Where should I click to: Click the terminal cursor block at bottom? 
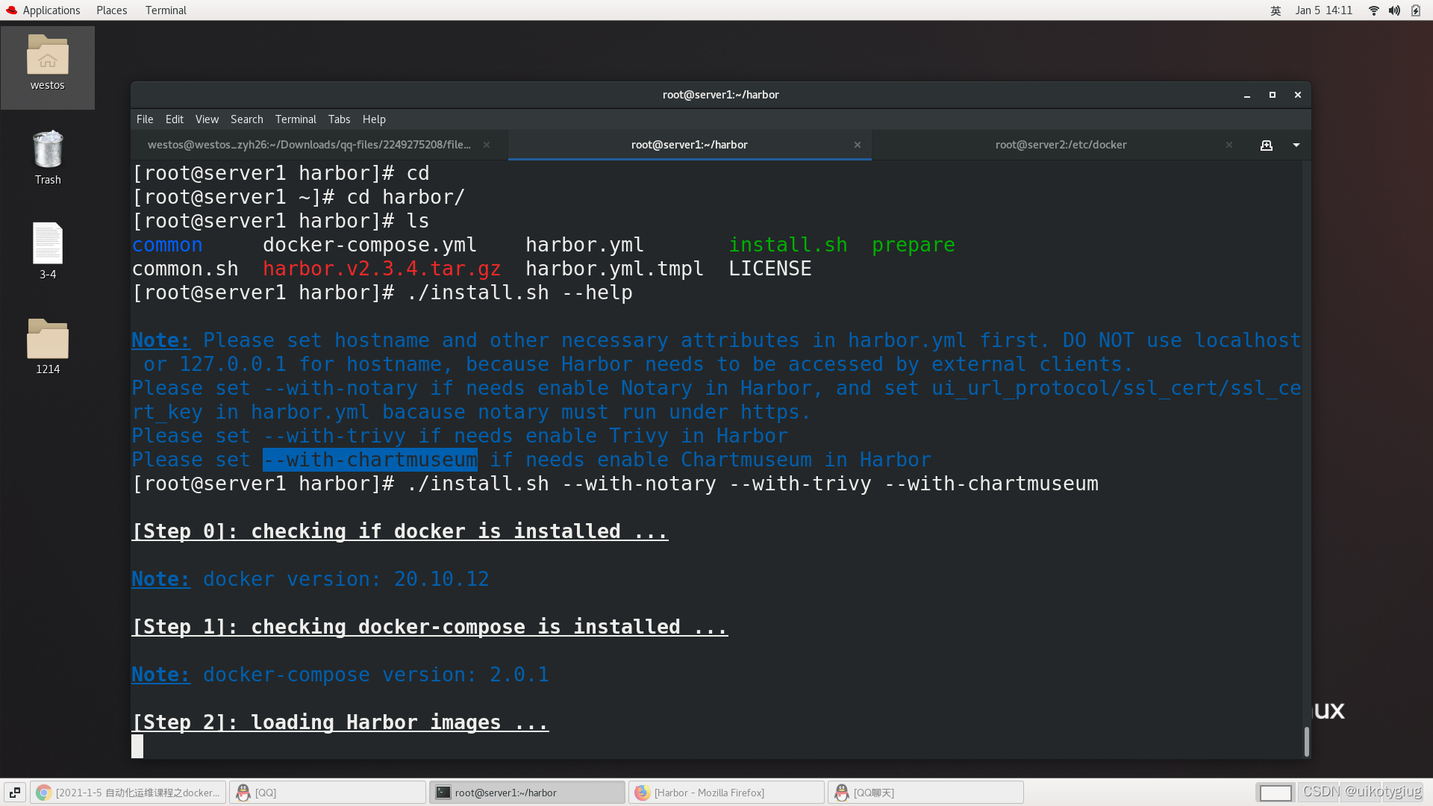point(137,746)
